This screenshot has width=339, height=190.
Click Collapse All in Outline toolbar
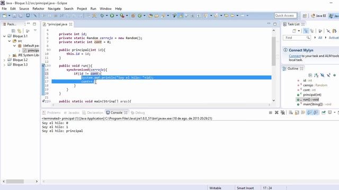point(310,75)
